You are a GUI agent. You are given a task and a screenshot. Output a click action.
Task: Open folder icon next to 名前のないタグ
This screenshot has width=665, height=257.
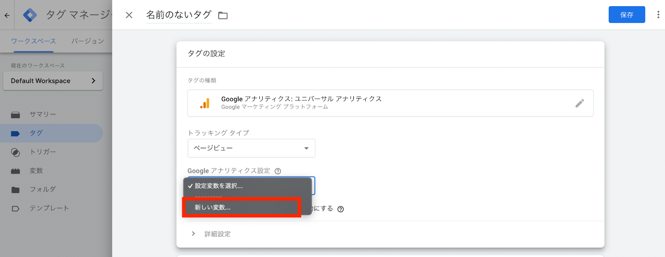(223, 15)
